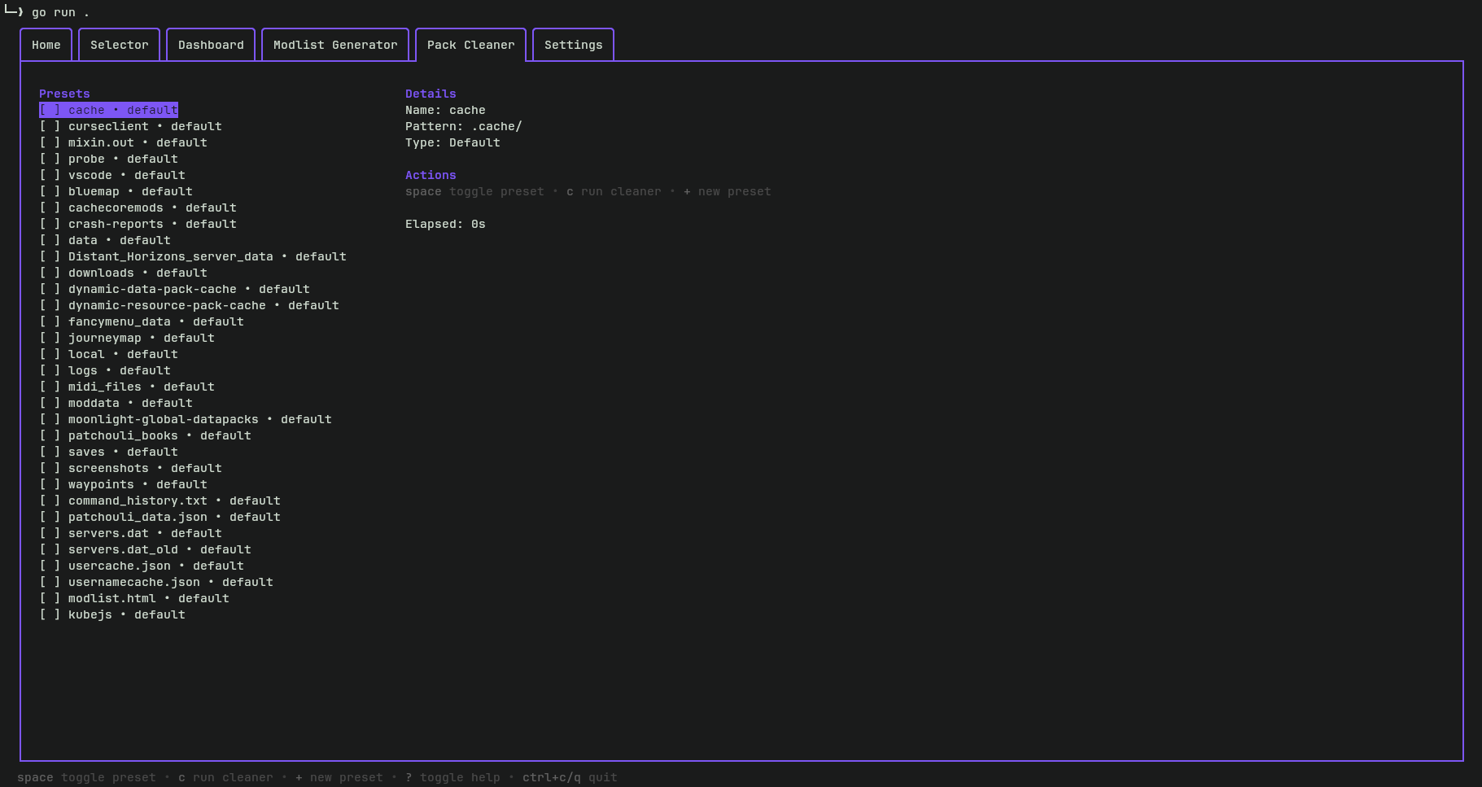Screen dimensions: 1482x787
Task: Click 'run cleaner' in the bottom help bar
Action: [233, 777]
